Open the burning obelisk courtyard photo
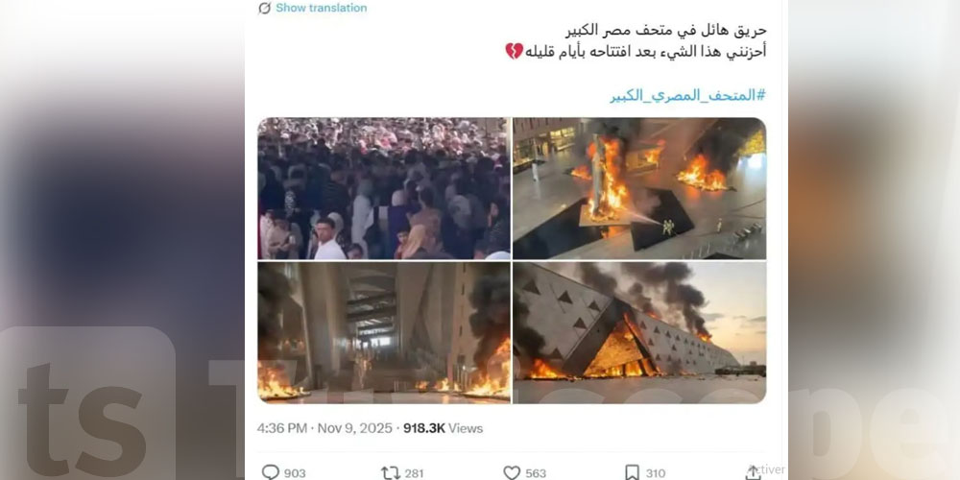 click(639, 188)
